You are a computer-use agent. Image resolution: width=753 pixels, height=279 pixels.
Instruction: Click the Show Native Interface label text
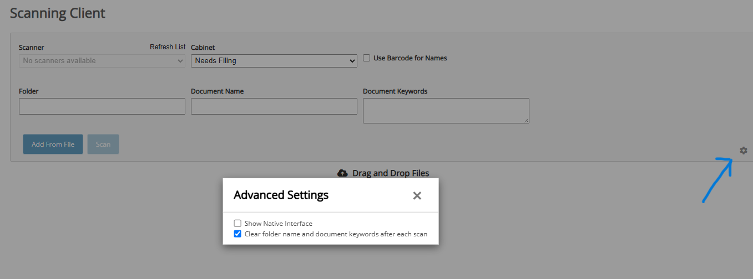pyautogui.click(x=278, y=224)
